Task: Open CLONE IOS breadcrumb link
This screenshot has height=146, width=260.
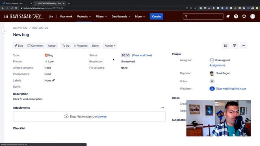Action: click(x=20, y=28)
